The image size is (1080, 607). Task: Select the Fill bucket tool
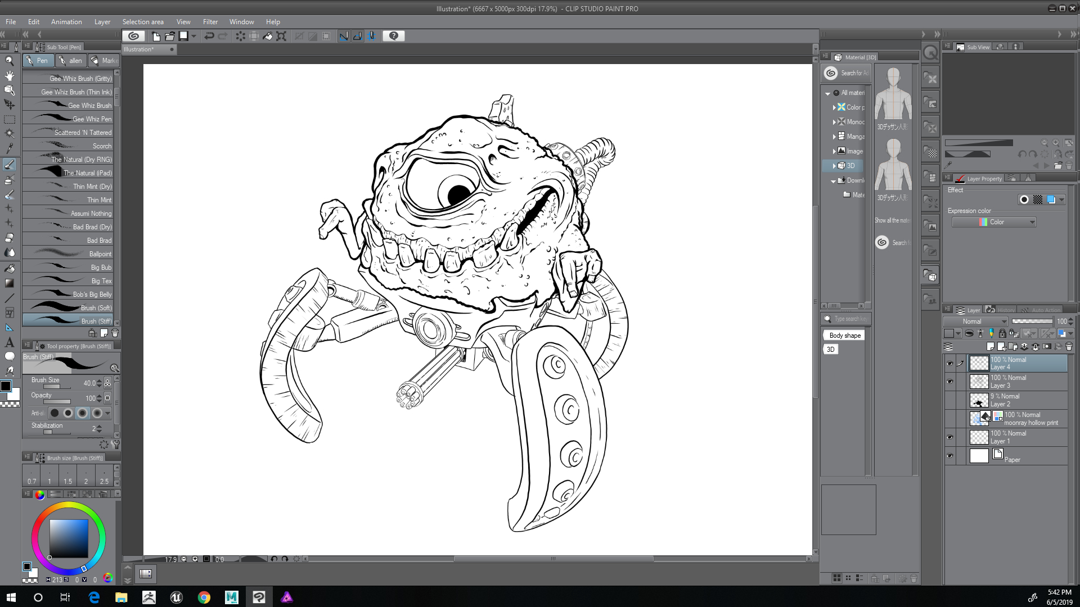tap(10, 269)
